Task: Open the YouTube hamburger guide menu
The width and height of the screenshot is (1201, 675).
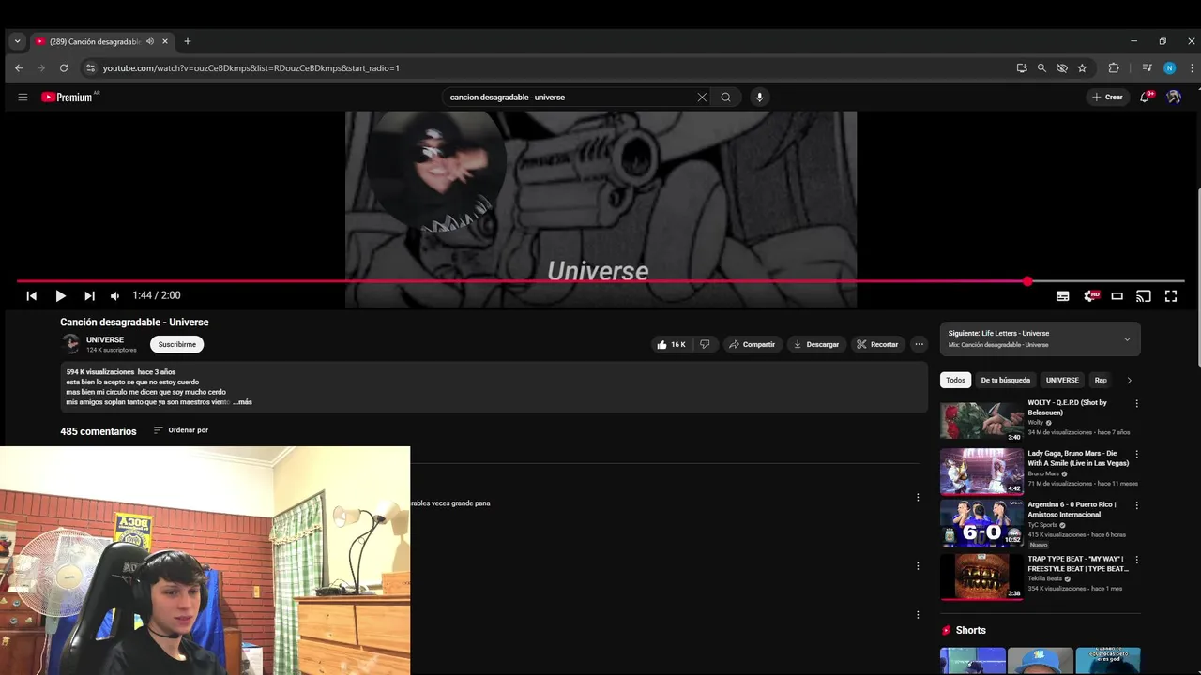Action: point(23,97)
